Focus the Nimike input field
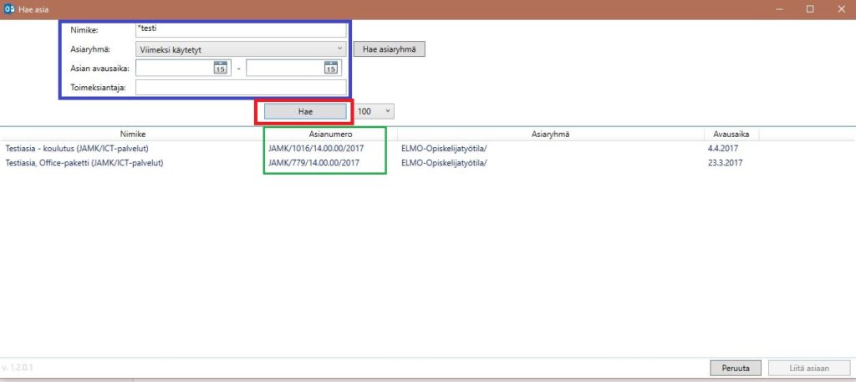The image size is (856, 382). [240, 29]
